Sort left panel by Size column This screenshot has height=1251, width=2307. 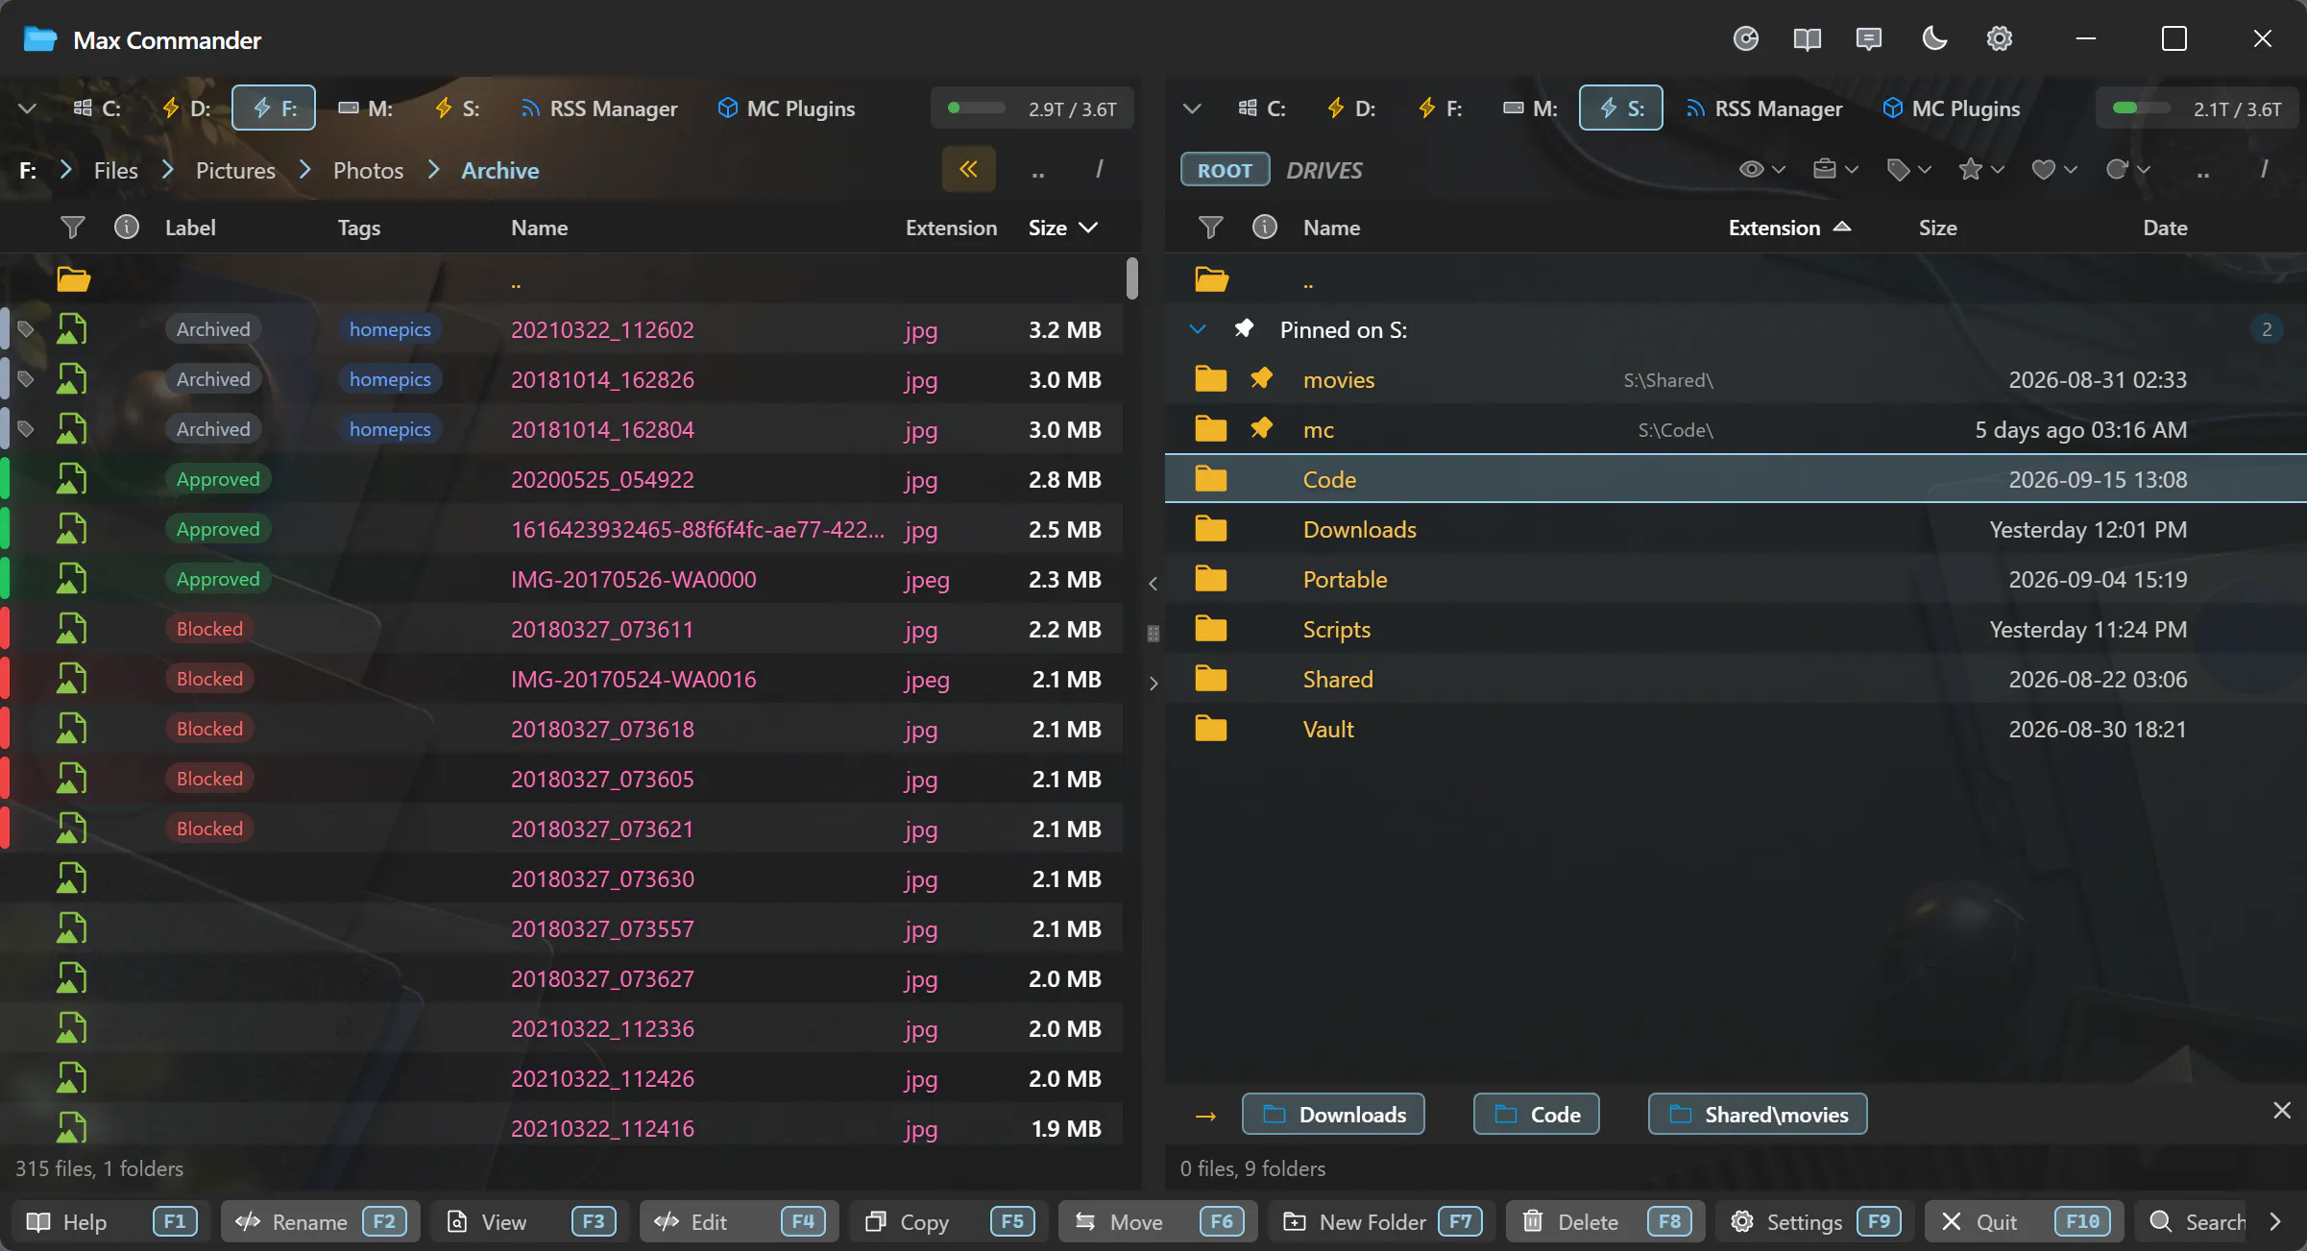[1062, 228]
